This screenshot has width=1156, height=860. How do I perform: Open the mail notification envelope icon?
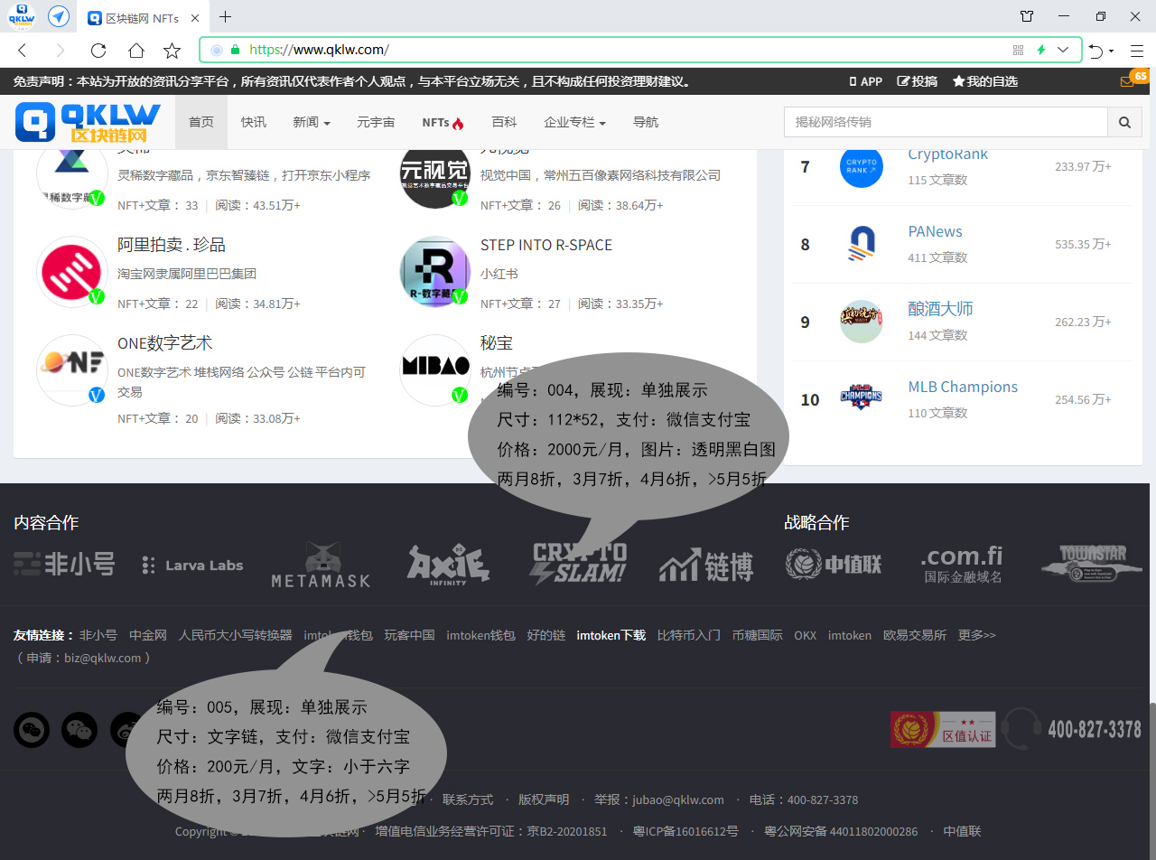click(1126, 81)
